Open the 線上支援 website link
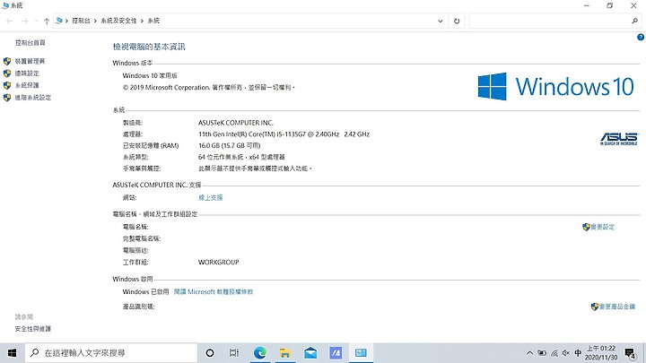The image size is (646, 363). coord(210,197)
